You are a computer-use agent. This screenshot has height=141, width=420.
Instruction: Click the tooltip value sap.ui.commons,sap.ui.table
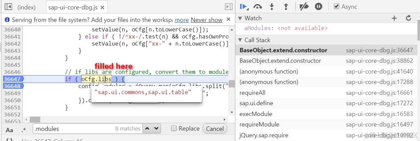[x=143, y=92]
